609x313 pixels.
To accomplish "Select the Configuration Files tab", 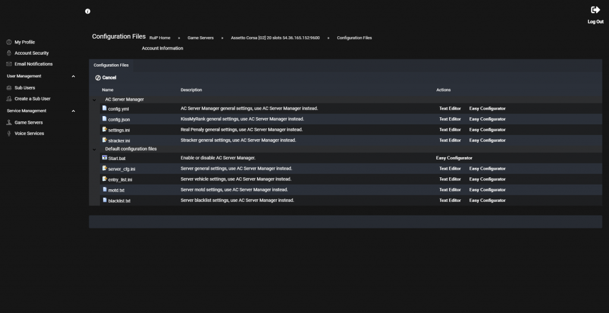I will pos(111,65).
